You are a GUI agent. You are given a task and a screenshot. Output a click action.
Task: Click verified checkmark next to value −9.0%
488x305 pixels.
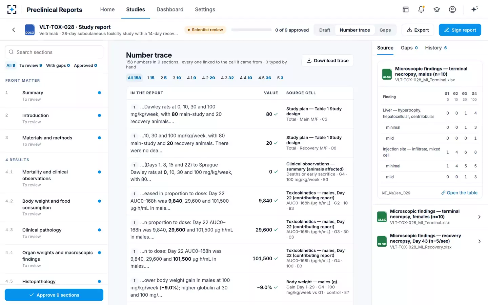pos(276,287)
